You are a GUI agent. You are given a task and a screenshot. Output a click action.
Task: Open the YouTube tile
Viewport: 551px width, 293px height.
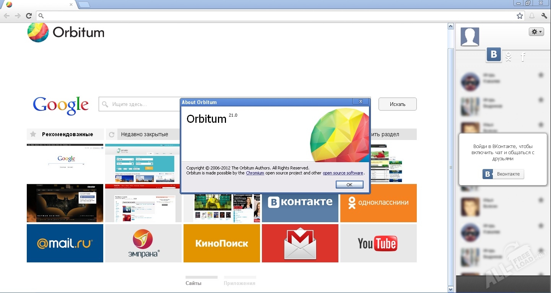pyautogui.click(x=378, y=243)
